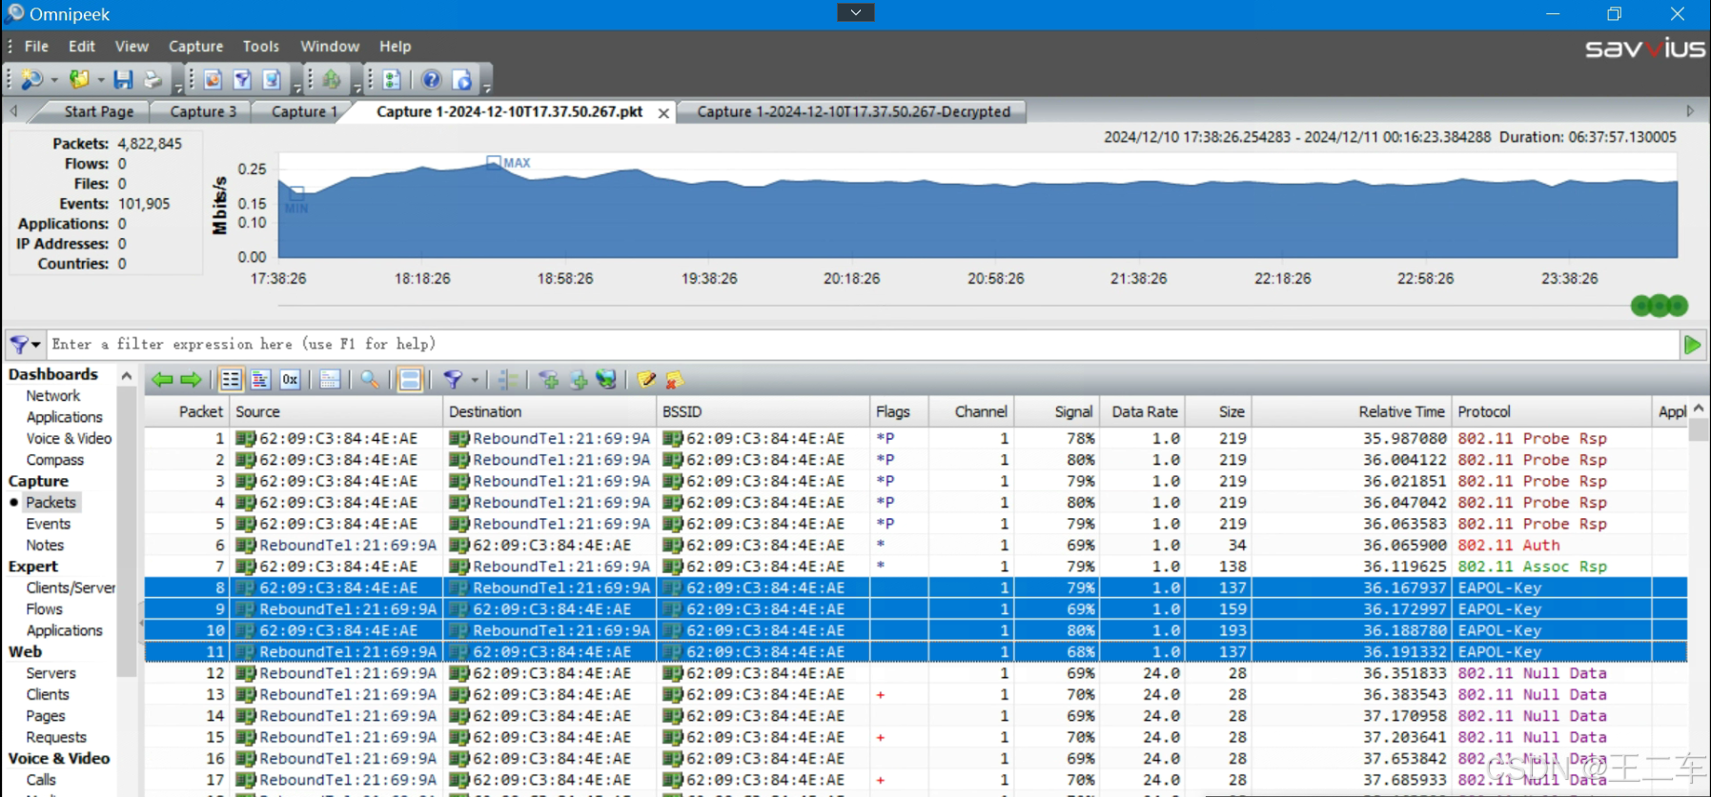
Task: Click the timeline slider green handle
Action: click(x=1660, y=306)
